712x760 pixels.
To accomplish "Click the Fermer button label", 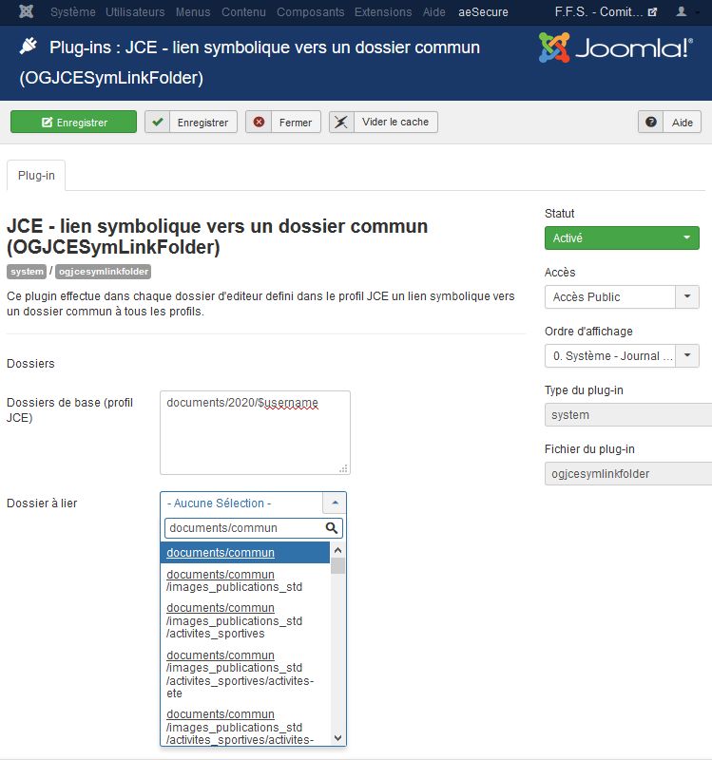I will [296, 123].
